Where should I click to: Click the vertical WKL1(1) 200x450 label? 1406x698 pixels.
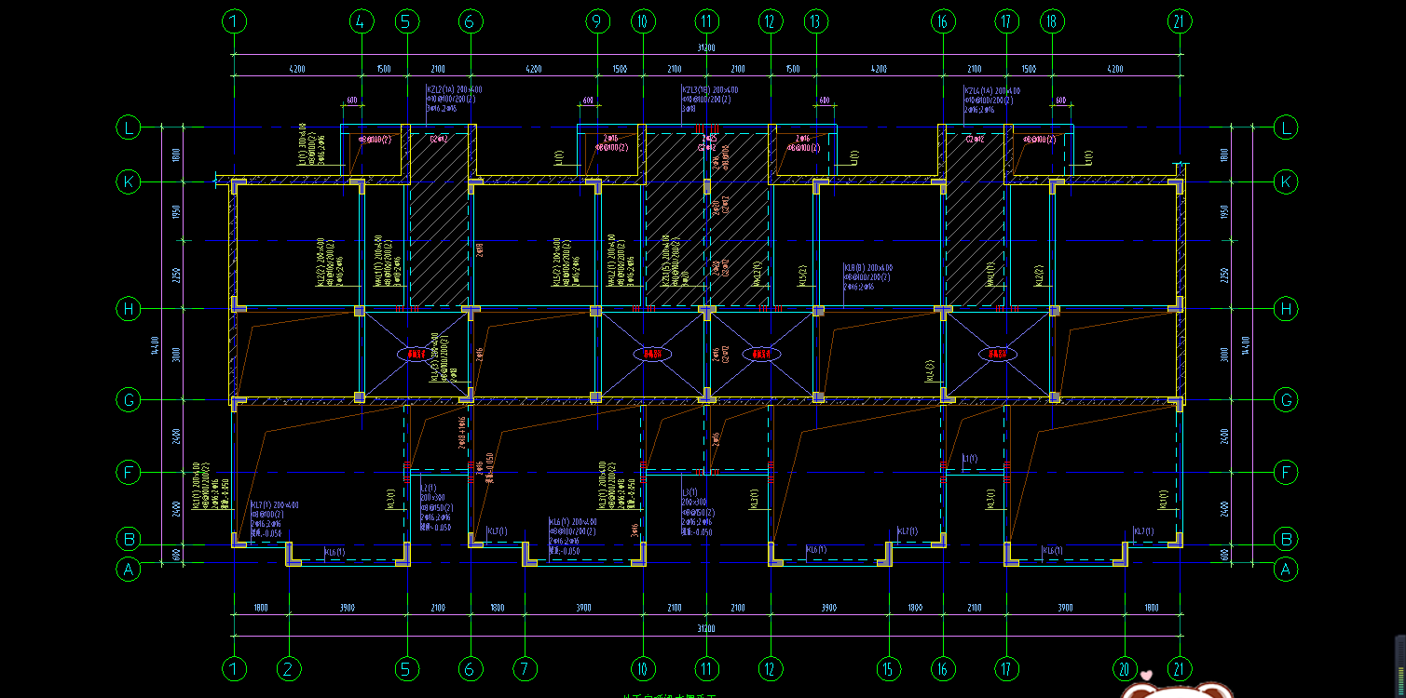click(x=376, y=260)
